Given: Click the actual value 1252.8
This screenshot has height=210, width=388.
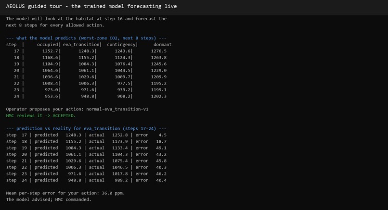Looking at the screenshot, I should coord(120,135).
